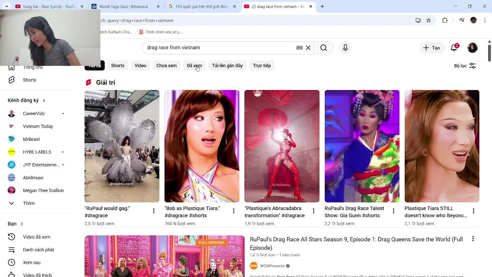The width and height of the screenshot is (492, 277).
Task: Open options for All Stars Season 9 video
Action: click(473, 239)
